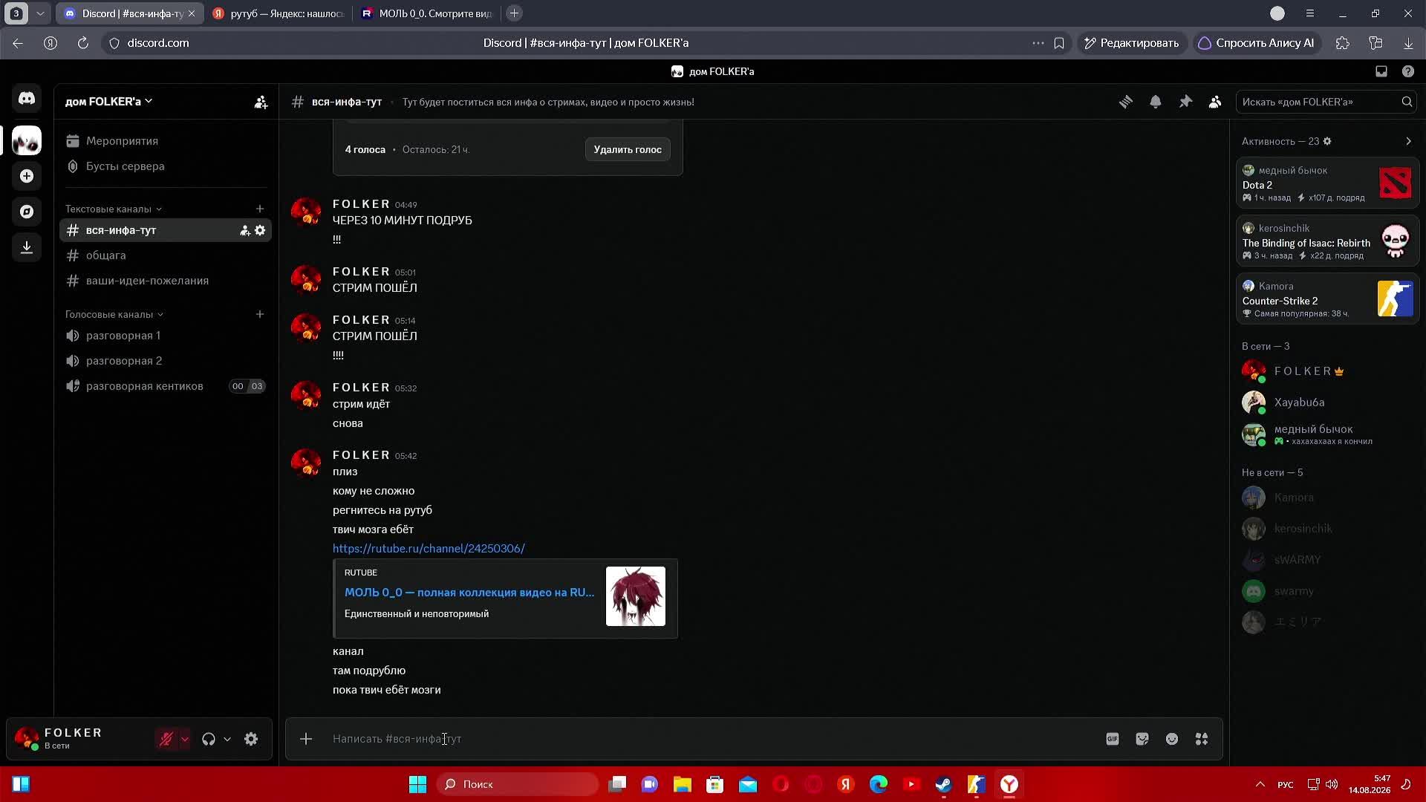Open Discord inbox icon
The image size is (1426, 802).
[1381, 71]
